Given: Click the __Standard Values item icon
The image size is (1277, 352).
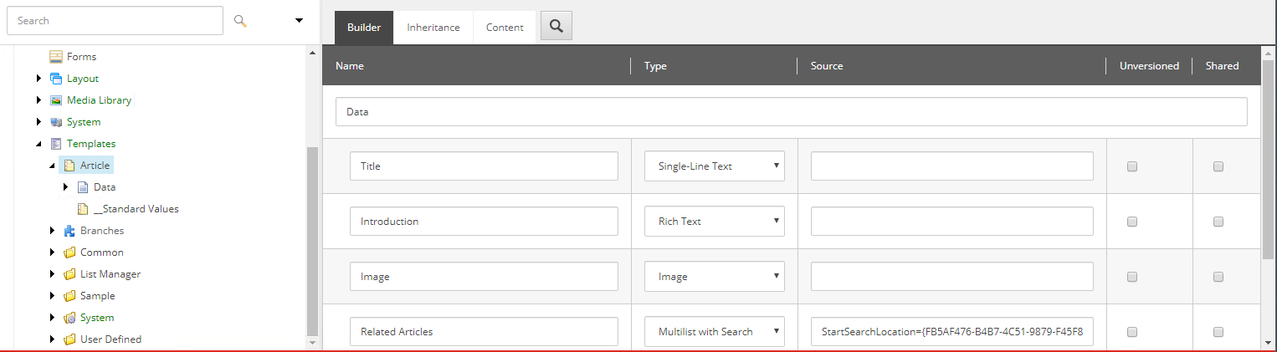Looking at the screenshot, I should click(83, 209).
